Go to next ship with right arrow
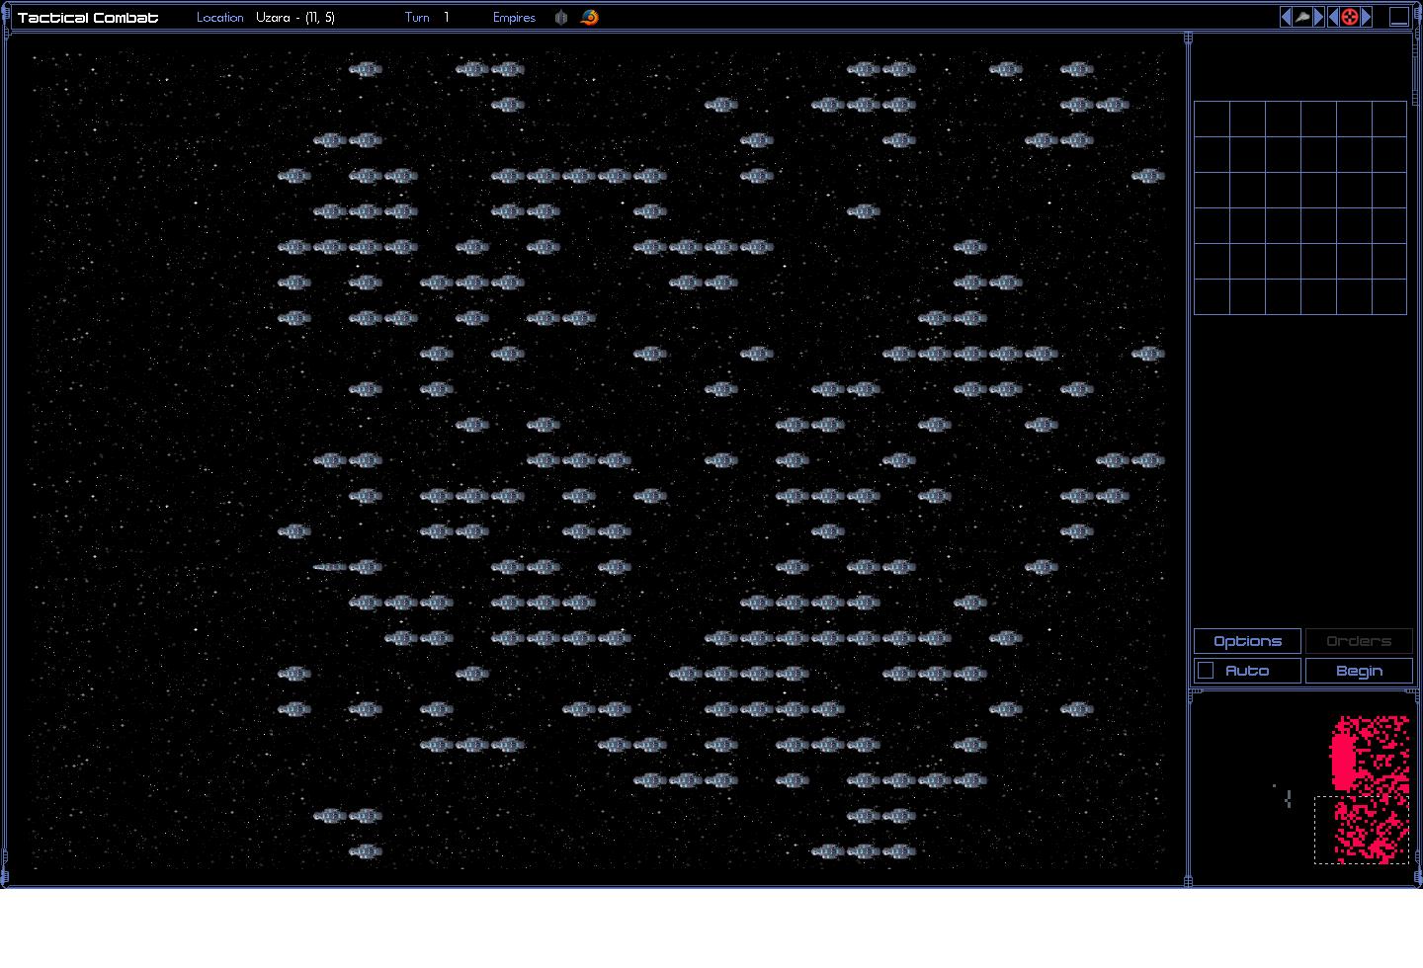1423x968 pixels. pyautogui.click(x=1318, y=17)
